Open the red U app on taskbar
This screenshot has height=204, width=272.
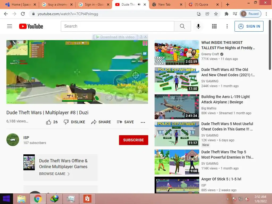coord(87,199)
